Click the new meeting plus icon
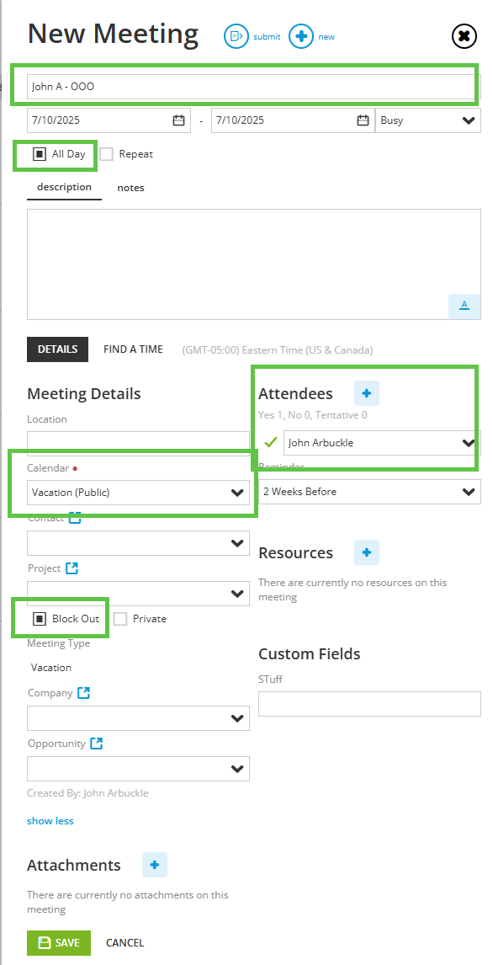Screen dimensions: 493x965 pos(300,36)
